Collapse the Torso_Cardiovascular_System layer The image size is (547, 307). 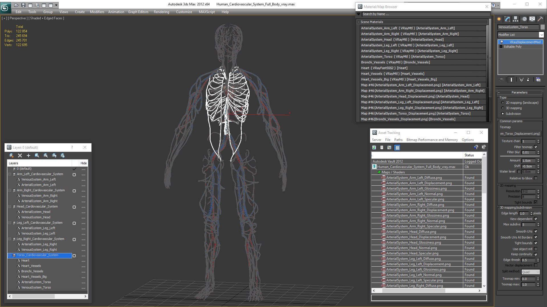(x=10, y=255)
